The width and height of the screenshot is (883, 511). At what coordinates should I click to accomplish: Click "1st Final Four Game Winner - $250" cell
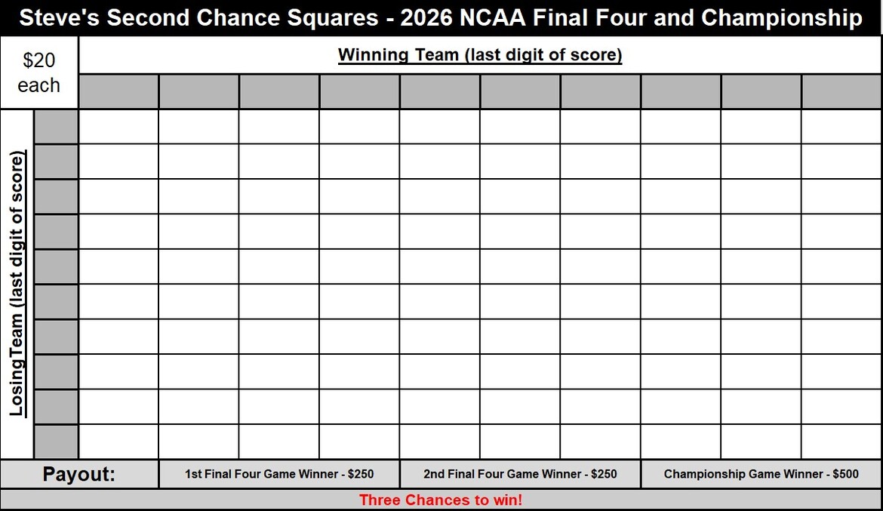pyautogui.click(x=279, y=474)
